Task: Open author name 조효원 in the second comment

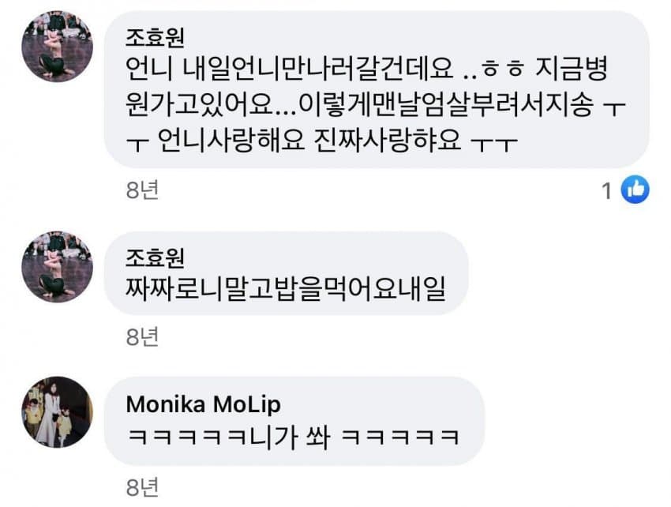Action: 155,257
